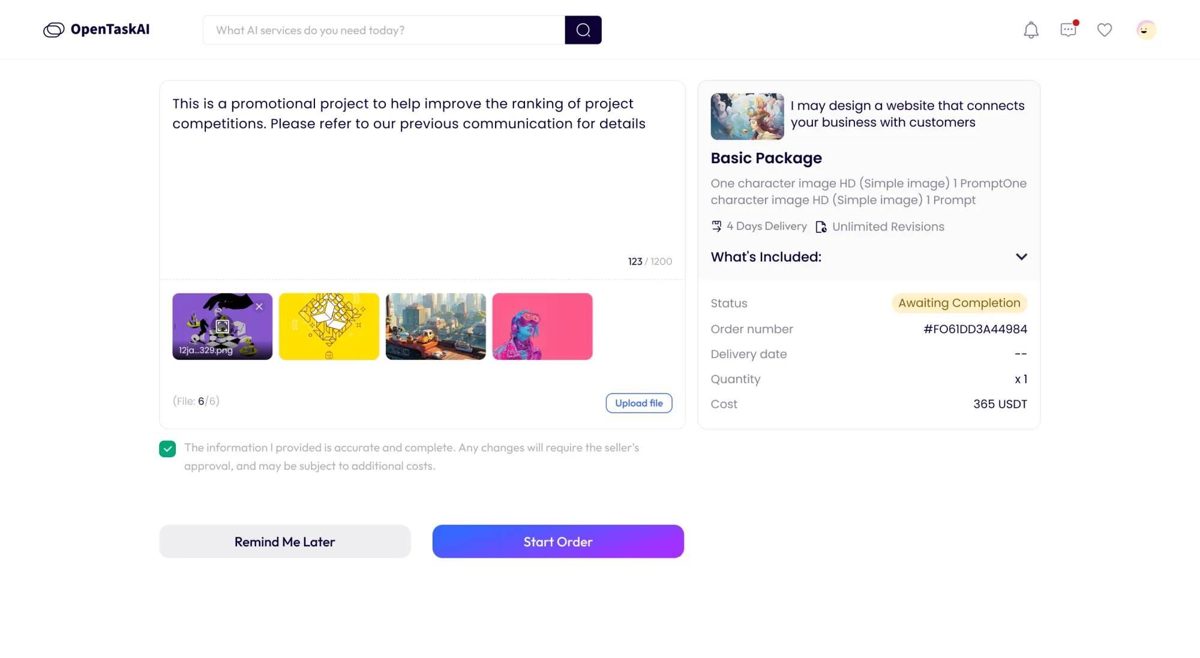This screenshot has width=1200, height=658.
Task: Remove the 12ja...329.png file
Action: point(259,307)
